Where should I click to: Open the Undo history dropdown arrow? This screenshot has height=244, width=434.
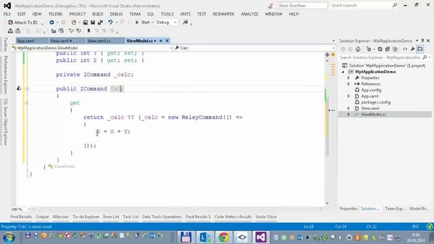[116, 22]
